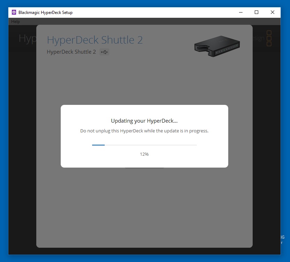Click the "Updating your HyperDeck..." heading
This screenshot has height=262, width=290.
point(144,121)
